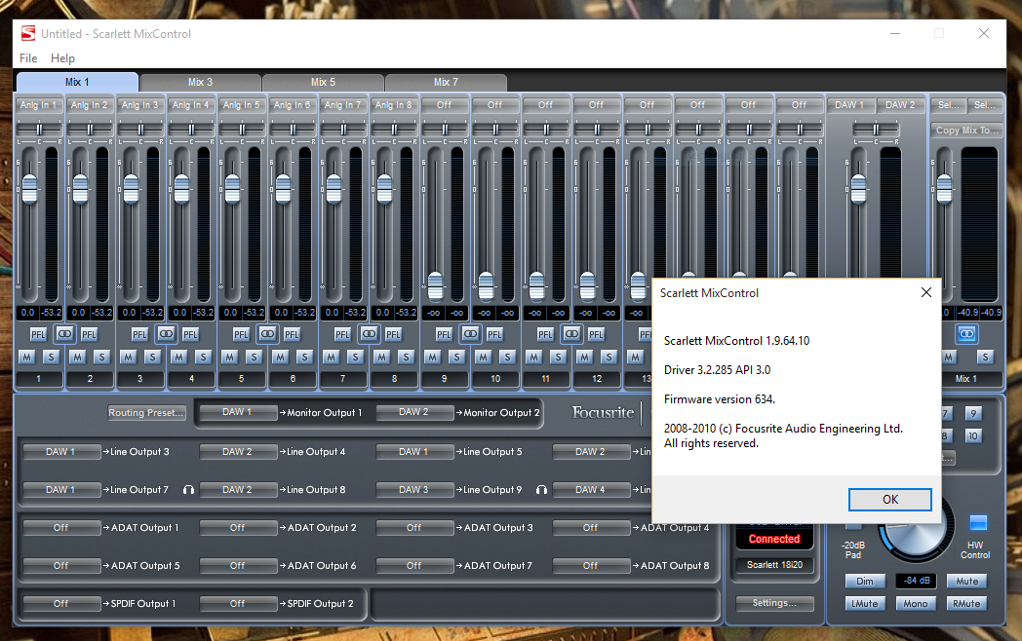
Task: Open the Routing Preset button
Action: coord(146,412)
